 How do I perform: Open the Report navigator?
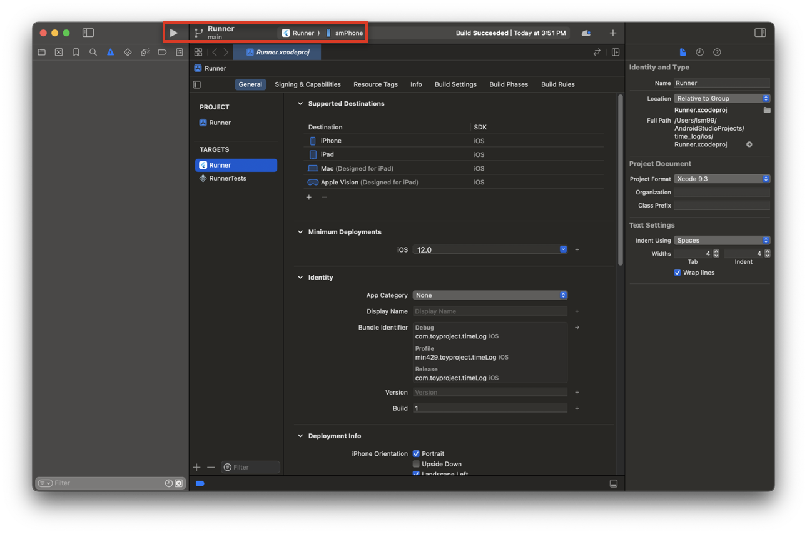point(180,53)
